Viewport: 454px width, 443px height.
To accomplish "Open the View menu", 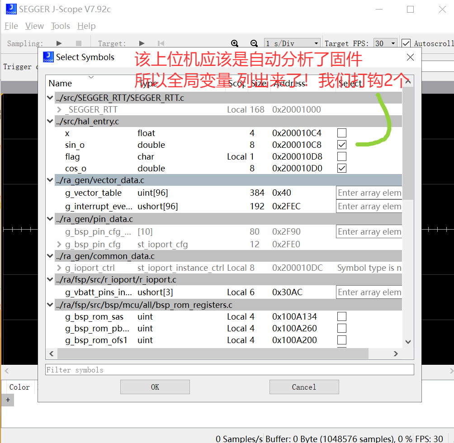I will point(34,26).
